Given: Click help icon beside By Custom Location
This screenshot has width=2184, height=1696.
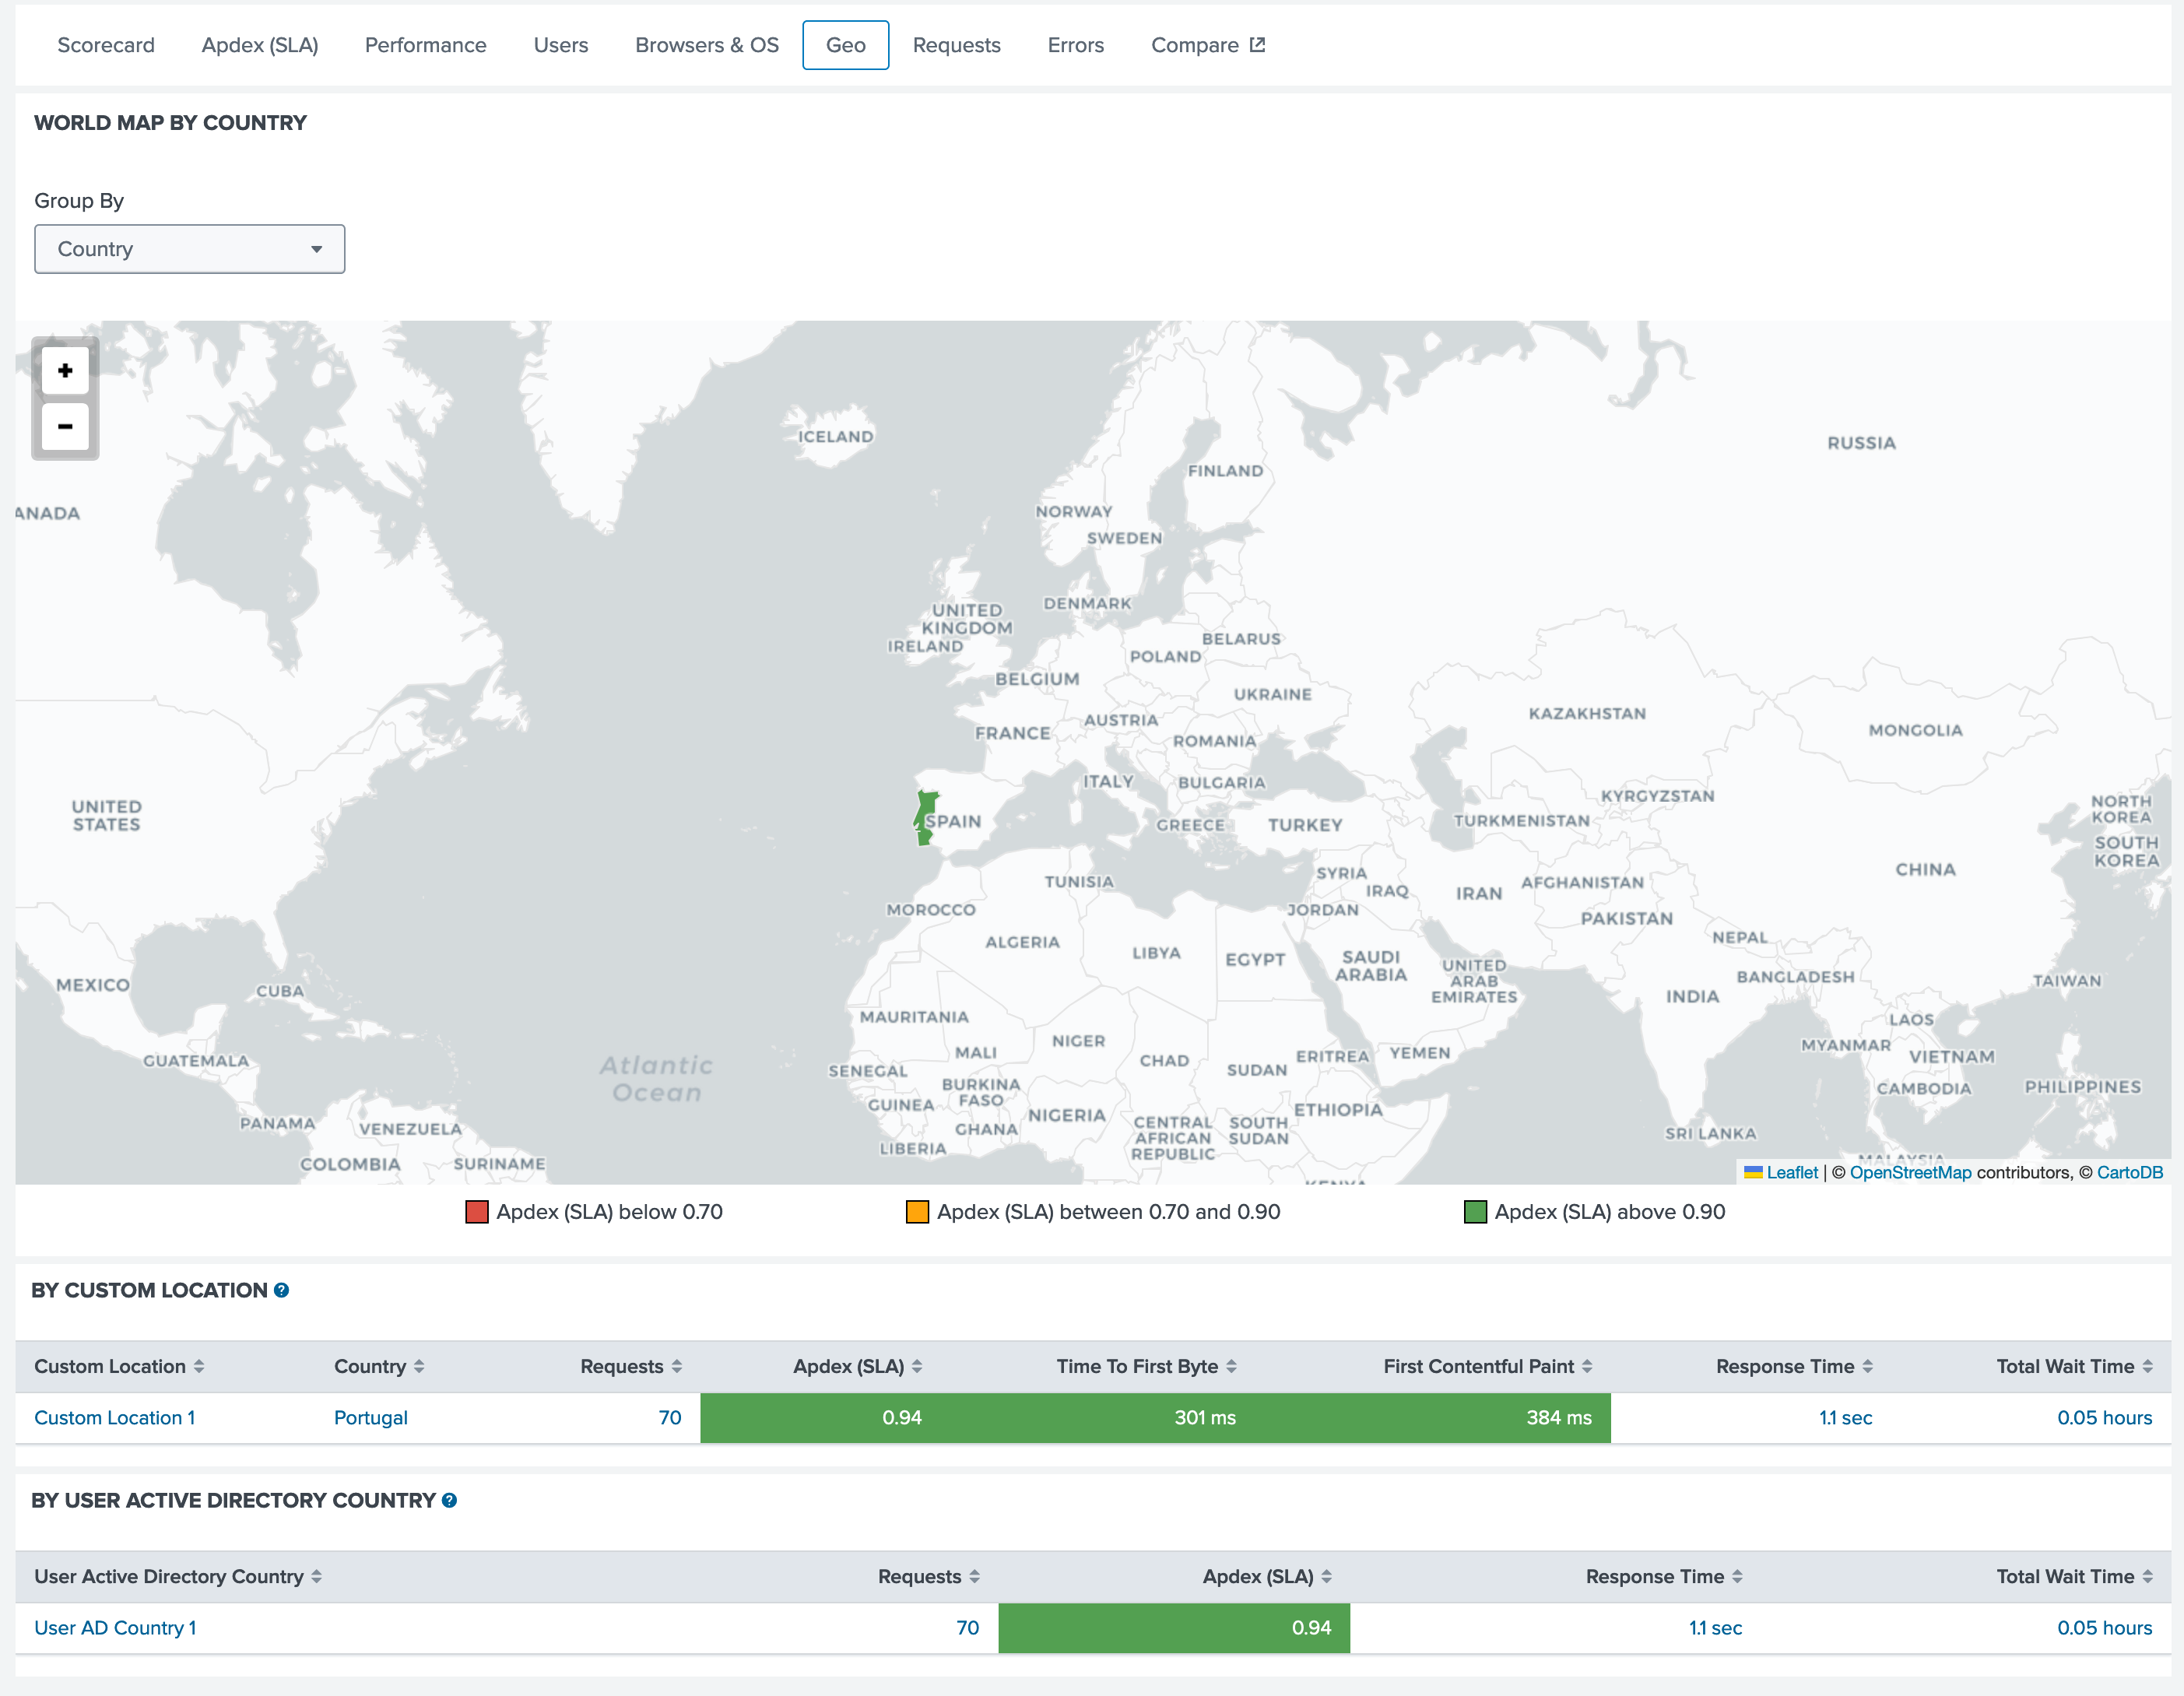Looking at the screenshot, I should pos(282,1290).
